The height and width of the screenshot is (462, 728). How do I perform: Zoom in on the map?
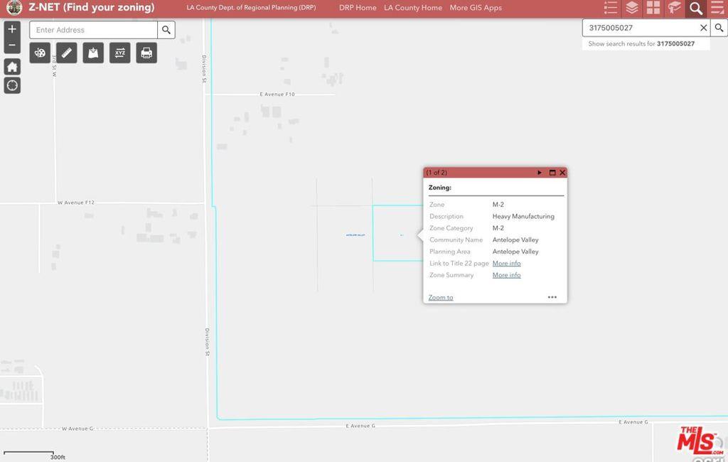tap(12, 29)
